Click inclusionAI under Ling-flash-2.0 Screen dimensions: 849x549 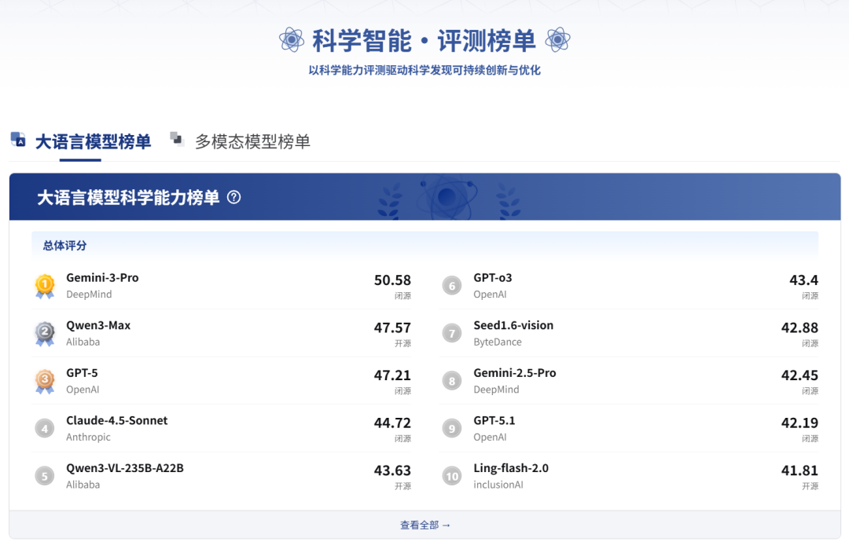[498, 485]
